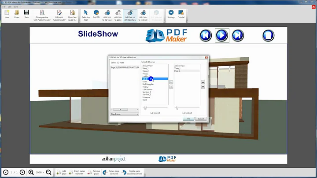Click OK in the slideshow dialog
The image size is (317, 178).
click(188, 119)
